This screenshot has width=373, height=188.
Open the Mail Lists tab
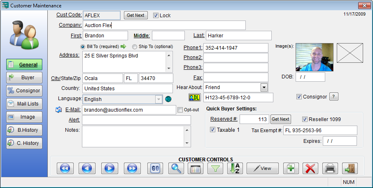24,104
